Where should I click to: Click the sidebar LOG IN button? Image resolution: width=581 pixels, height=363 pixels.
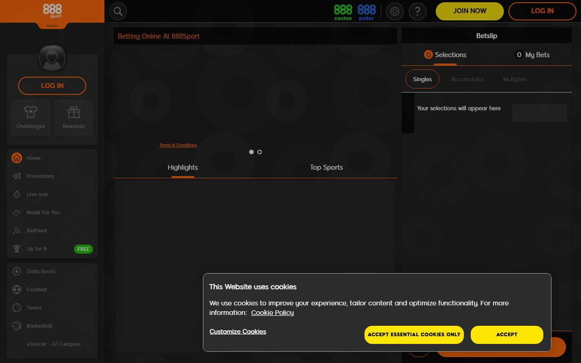[x=52, y=86]
